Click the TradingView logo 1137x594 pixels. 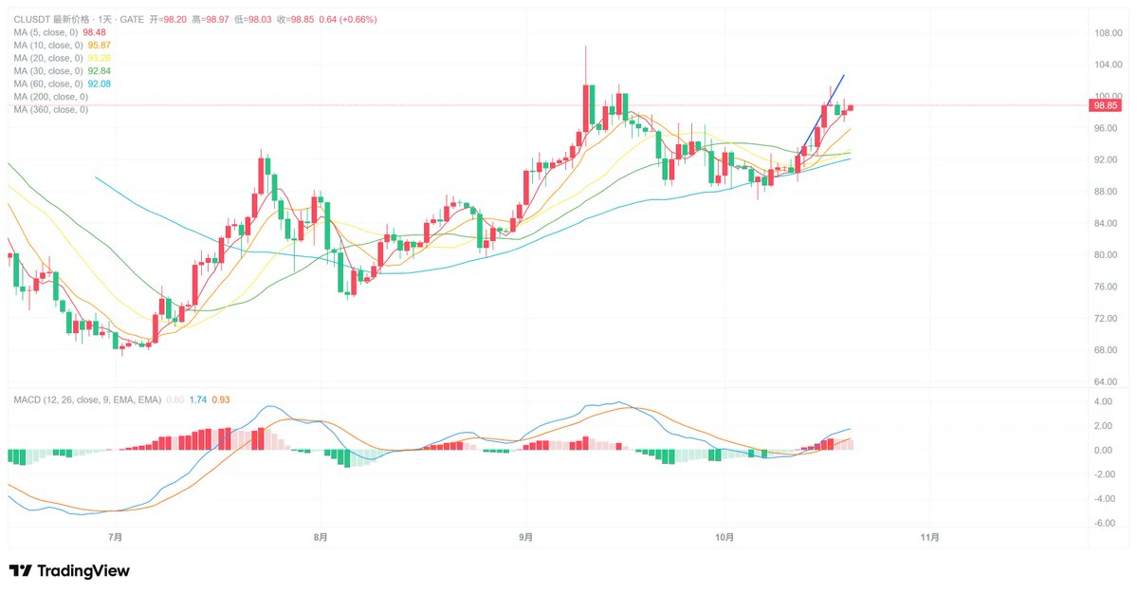pyautogui.click(x=69, y=571)
